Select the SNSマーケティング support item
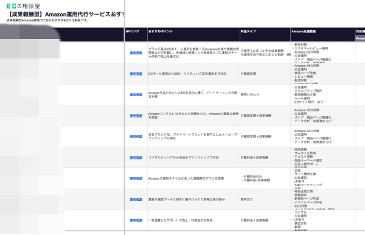This screenshot has height=235, width=365. tap(307, 185)
